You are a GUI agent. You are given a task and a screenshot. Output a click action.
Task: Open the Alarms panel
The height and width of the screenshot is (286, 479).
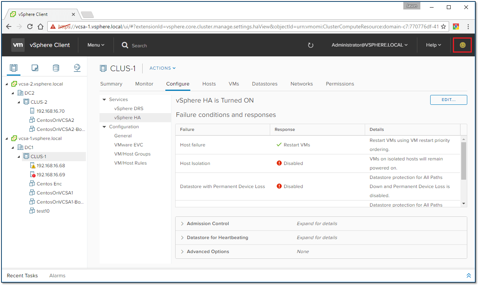(57, 276)
